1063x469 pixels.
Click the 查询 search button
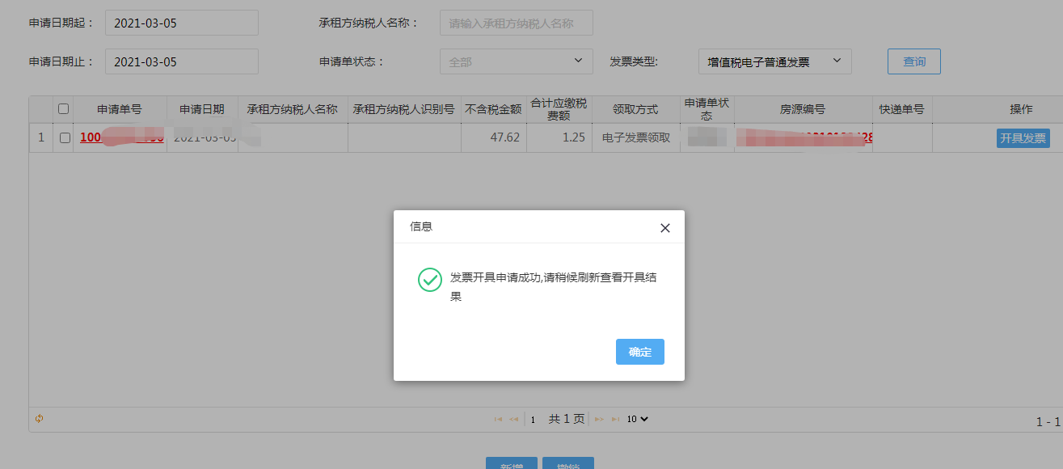click(x=913, y=61)
